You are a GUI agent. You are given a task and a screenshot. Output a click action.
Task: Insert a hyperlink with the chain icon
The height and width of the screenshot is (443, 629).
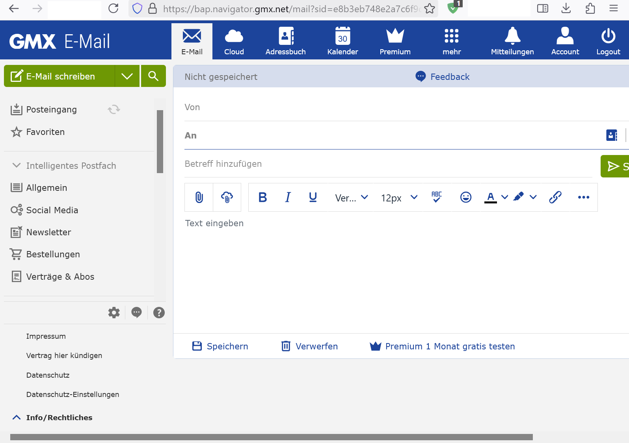coord(555,197)
